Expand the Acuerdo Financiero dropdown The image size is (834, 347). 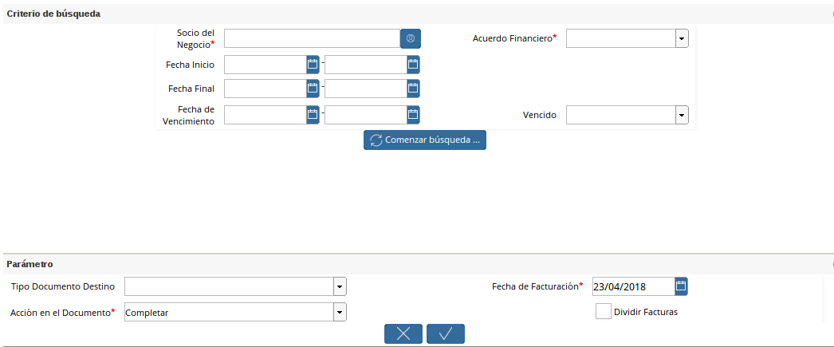coord(682,38)
